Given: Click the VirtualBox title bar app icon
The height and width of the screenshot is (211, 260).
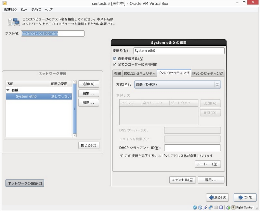Looking at the screenshot, I should 5,3.
